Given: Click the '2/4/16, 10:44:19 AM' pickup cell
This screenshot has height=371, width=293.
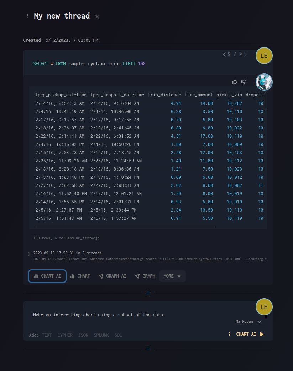Looking at the screenshot, I should (x=60, y=112).
